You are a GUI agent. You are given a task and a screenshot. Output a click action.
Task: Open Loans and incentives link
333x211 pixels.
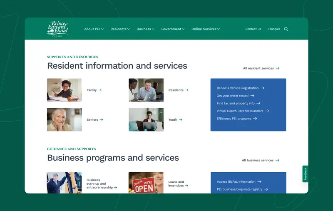click(x=176, y=184)
